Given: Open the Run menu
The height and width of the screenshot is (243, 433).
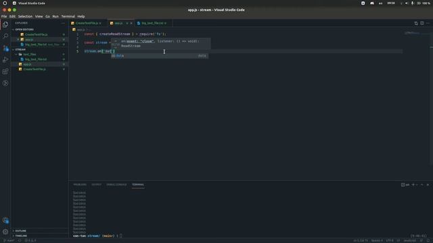Looking at the screenshot, I should 55,16.
